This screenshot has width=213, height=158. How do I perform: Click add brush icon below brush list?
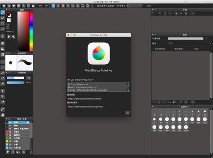[13, 152]
